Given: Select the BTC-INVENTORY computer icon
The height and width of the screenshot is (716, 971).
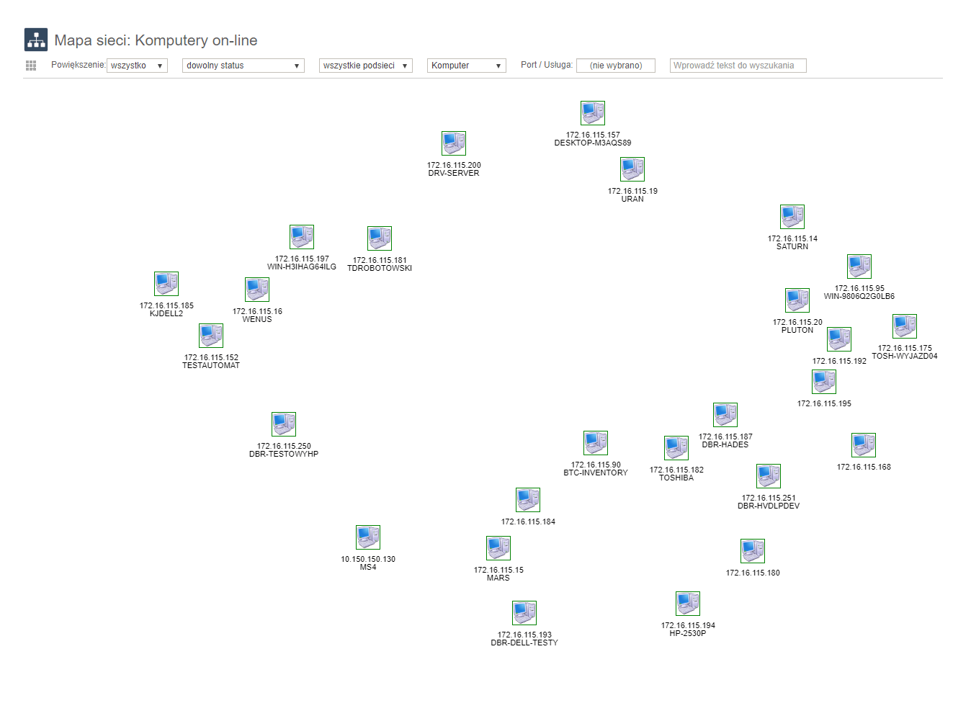Looking at the screenshot, I should (596, 443).
